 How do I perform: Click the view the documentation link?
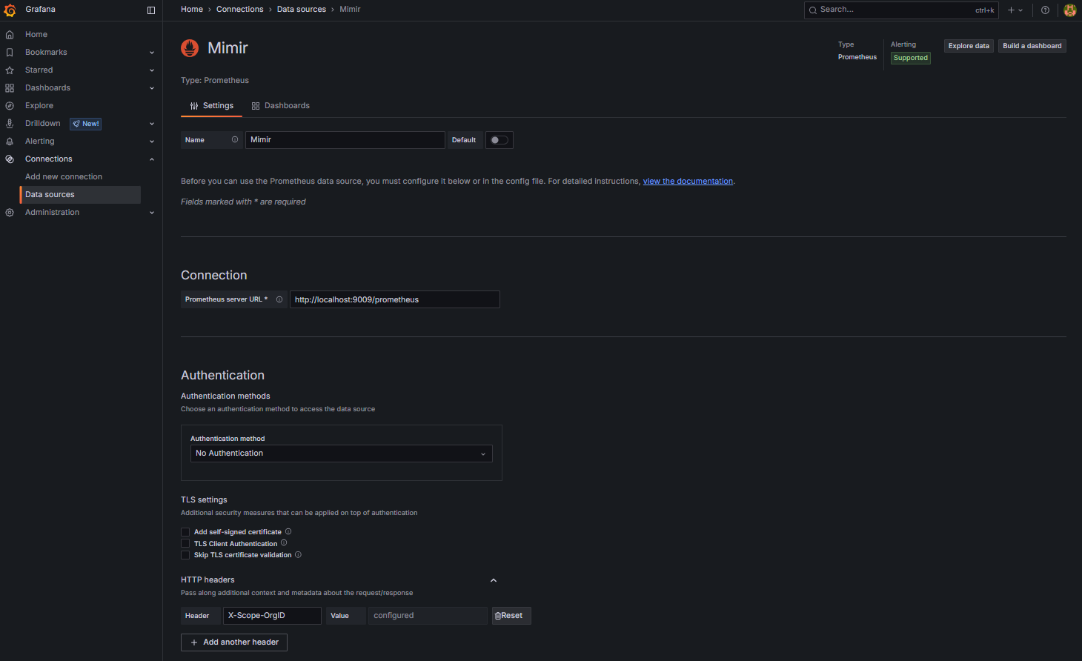688,180
